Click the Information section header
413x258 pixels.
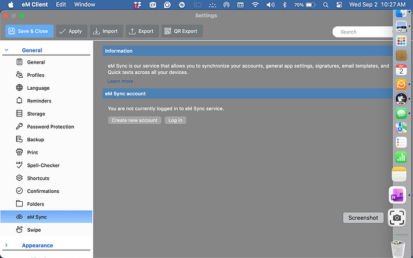pyautogui.click(x=247, y=51)
